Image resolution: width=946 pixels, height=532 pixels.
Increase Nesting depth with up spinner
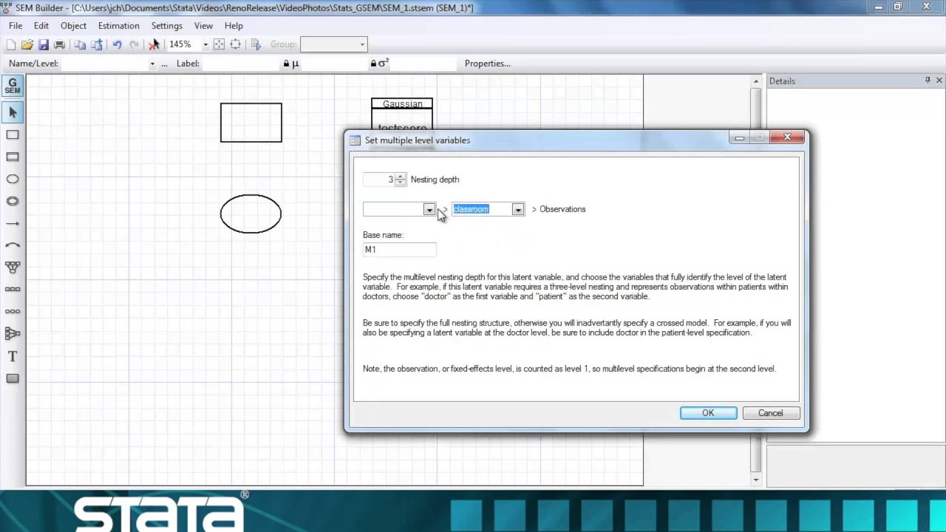click(x=401, y=176)
